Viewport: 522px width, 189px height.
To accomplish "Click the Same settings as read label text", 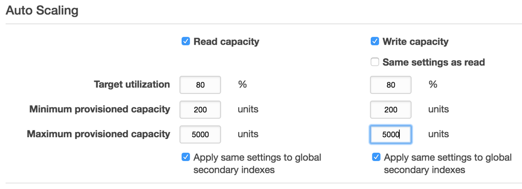I will pos(434,62).
